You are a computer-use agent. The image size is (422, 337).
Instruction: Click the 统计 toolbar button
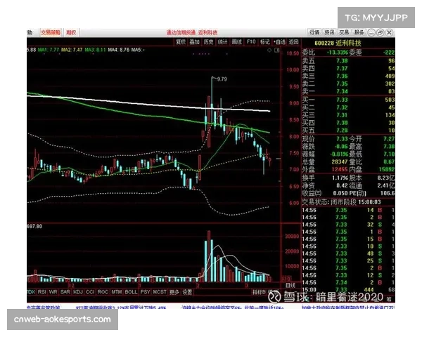(223, 41)
